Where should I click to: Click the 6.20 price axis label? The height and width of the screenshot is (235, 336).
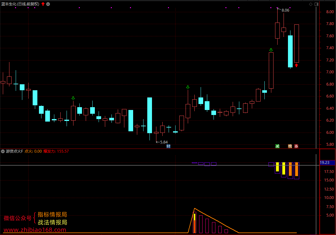330,121
